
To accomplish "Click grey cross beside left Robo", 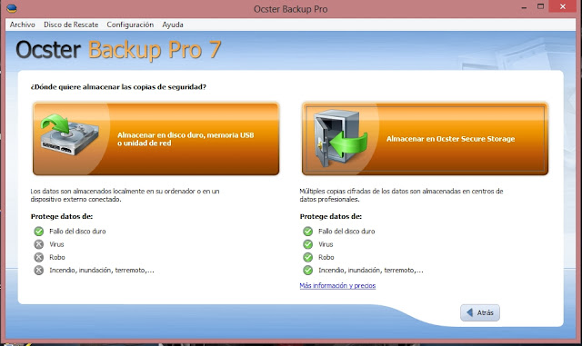I will (x=38, y=257).
